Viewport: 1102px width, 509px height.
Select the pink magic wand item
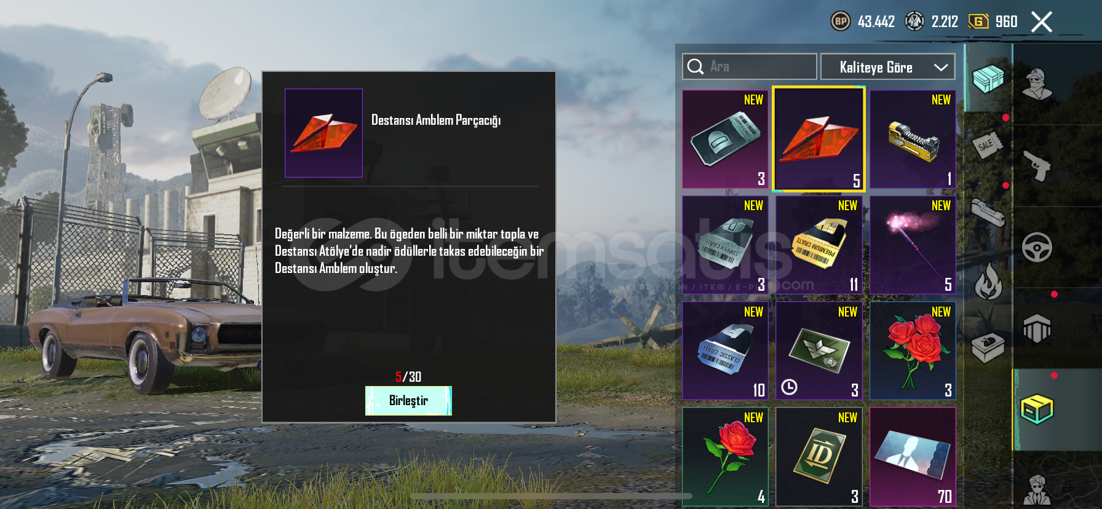click(913, 245)
